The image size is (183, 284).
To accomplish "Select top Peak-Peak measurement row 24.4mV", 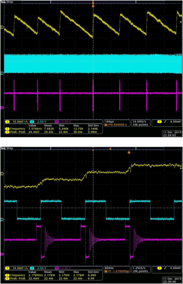I will coord(52,132).
